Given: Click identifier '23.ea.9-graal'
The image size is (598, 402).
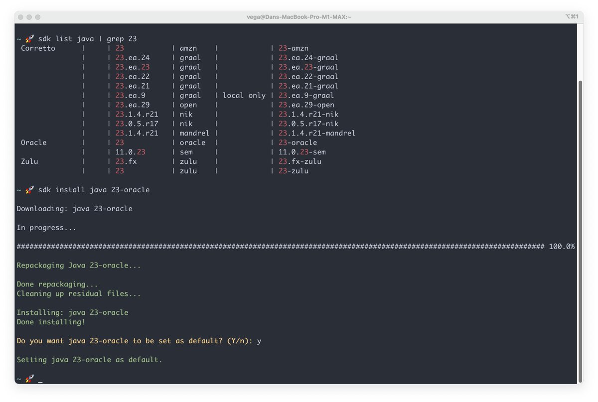Looking at the screenshot, I should pyautogui.click(x=306, y=96).
